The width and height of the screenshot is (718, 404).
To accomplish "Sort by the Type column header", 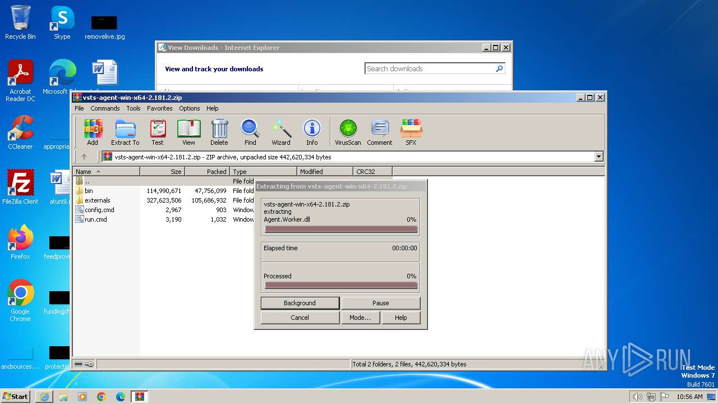I will click(264, 172).
